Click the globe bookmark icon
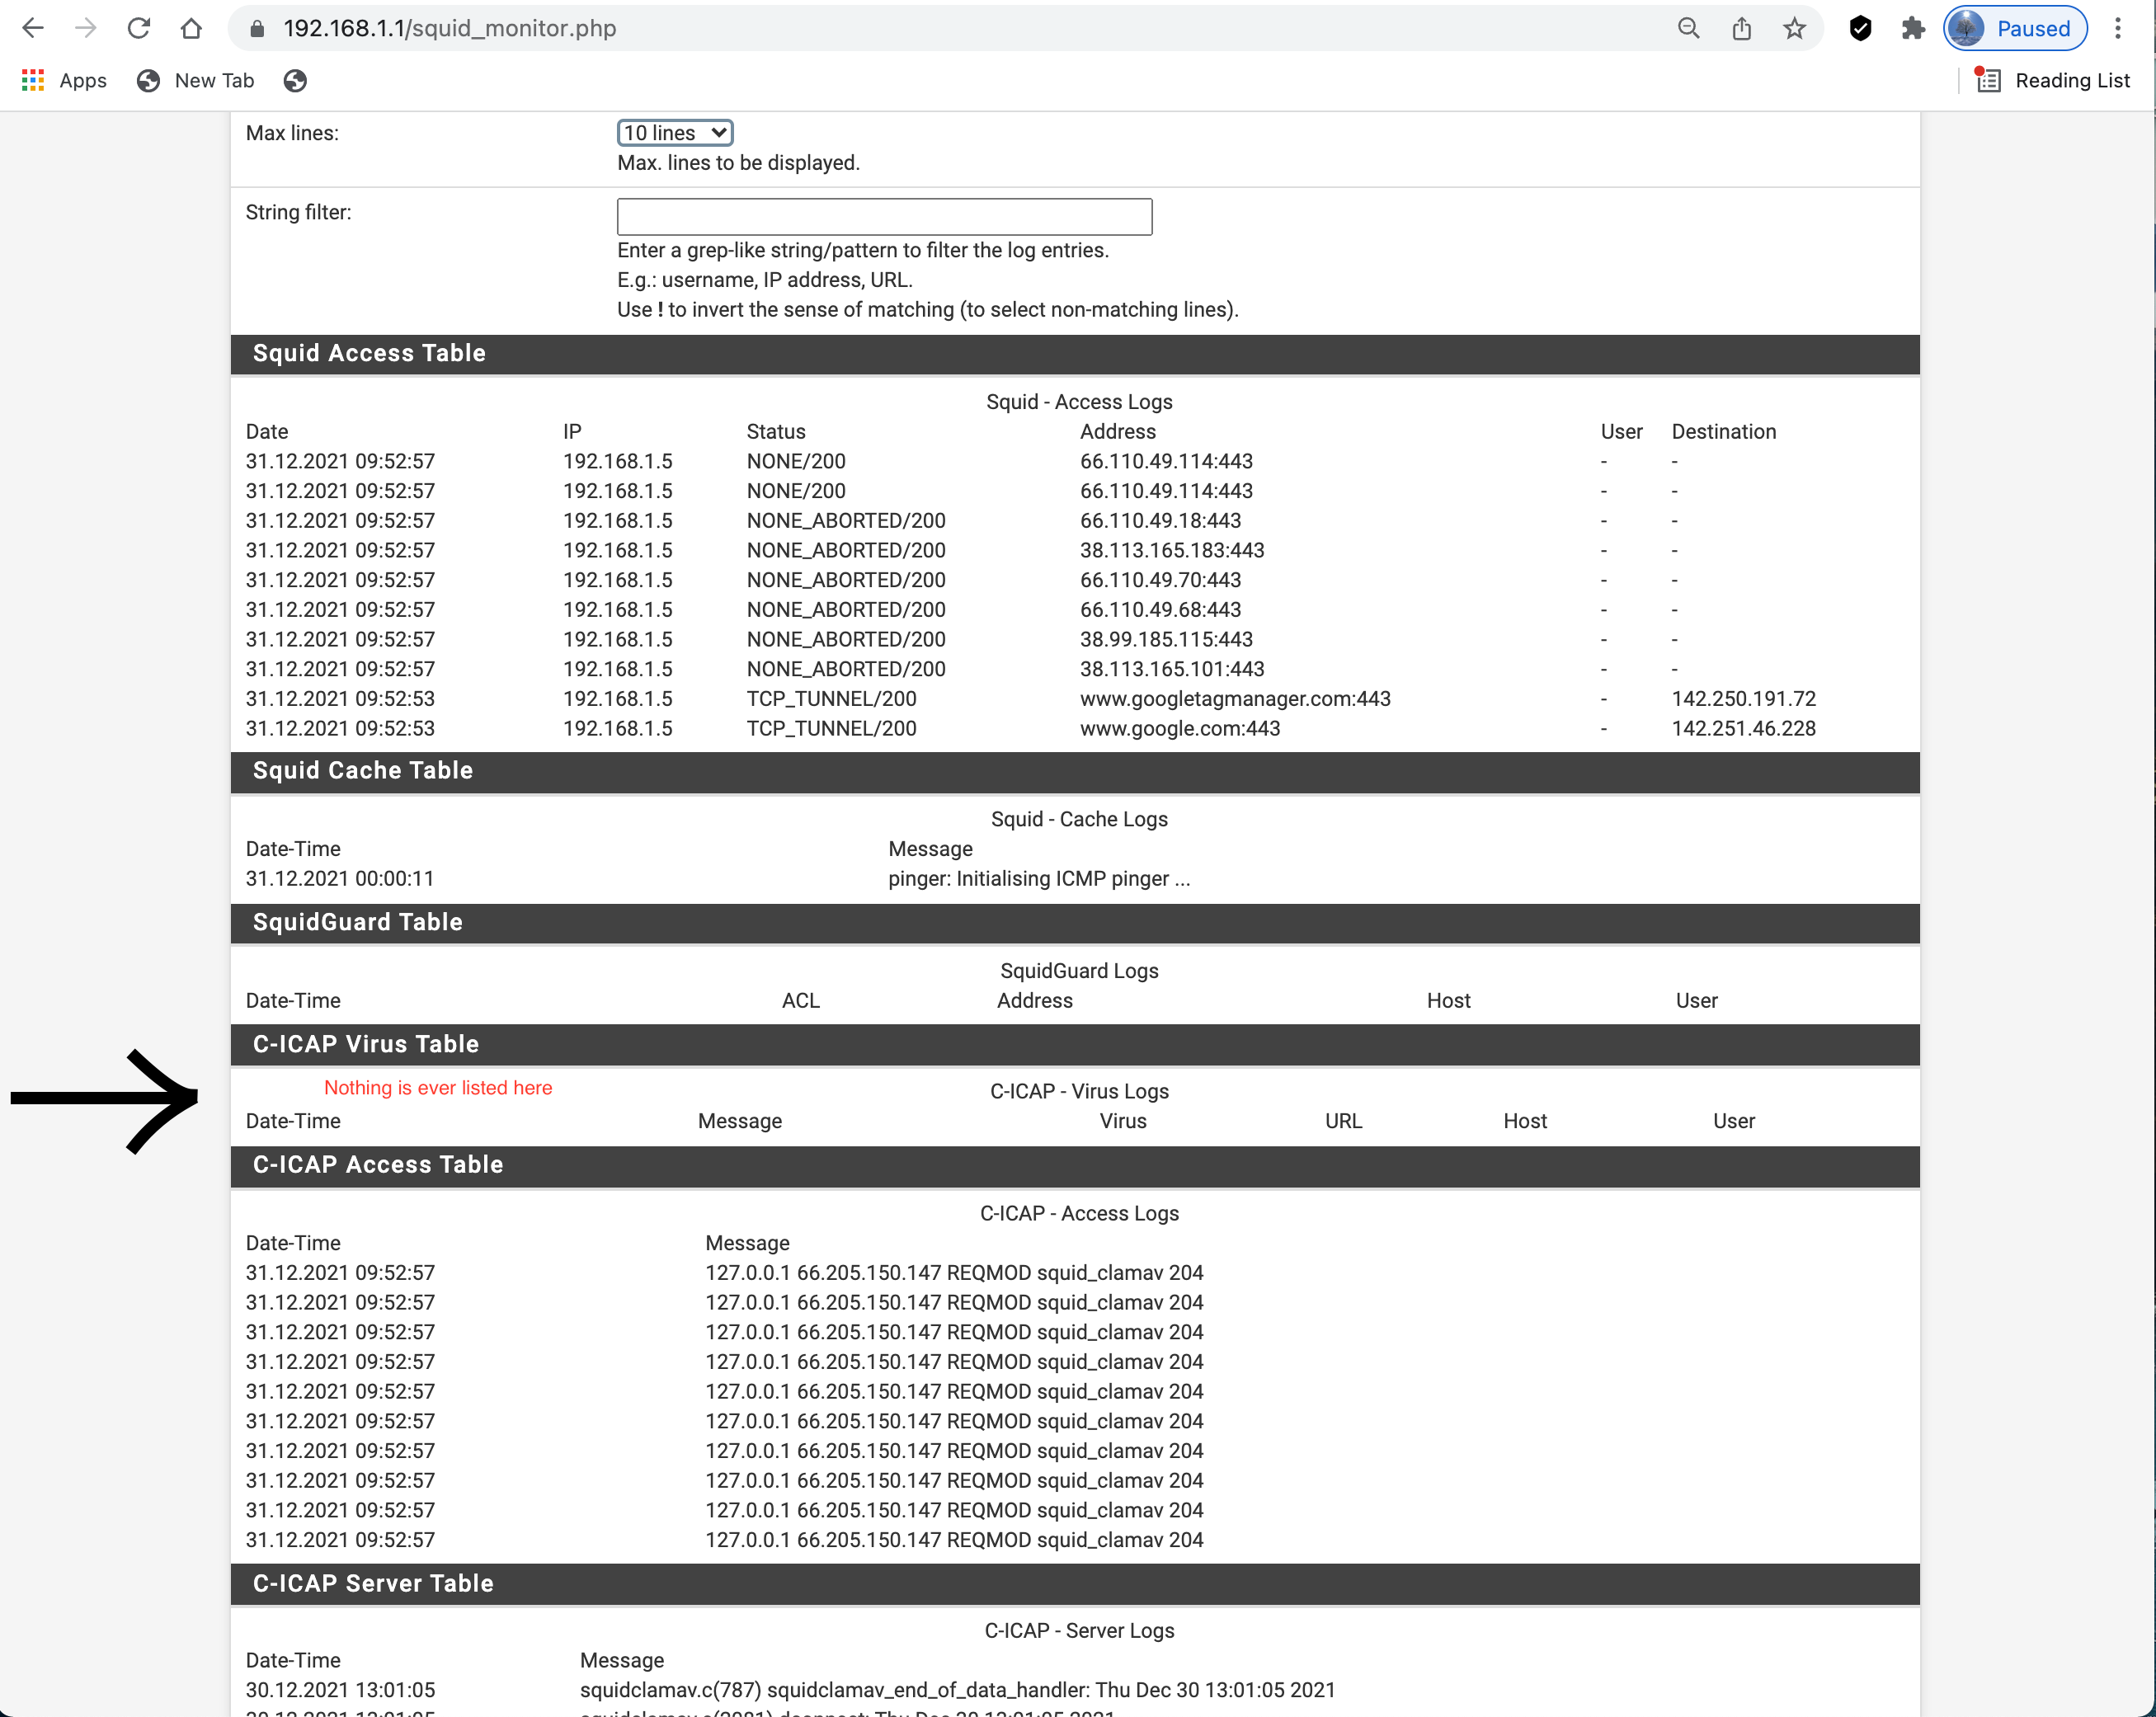2156x1717 pixels. [x=295, y=81]
